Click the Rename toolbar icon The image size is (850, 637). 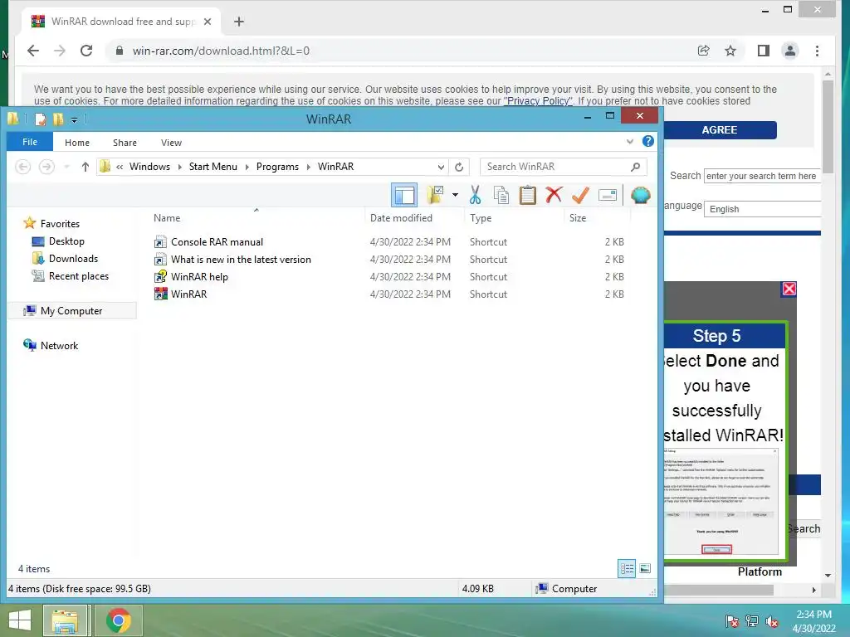(x=607, y=195)
